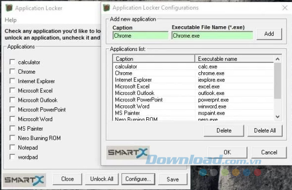
Task: Sort by the Executable name column header
Action: [234, 59]
